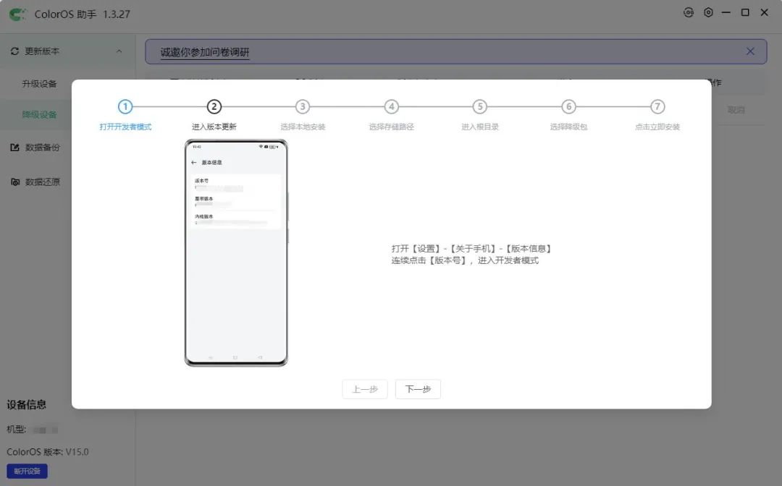Select the 选择存储路径 step label

click(x=392, y=127)
